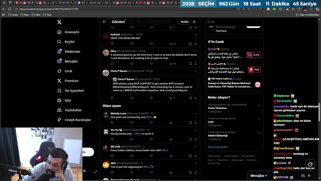Open Nico's profile avatar
Image resolution: width=321 pixels, height=181 pixels.
pos(106,53)
